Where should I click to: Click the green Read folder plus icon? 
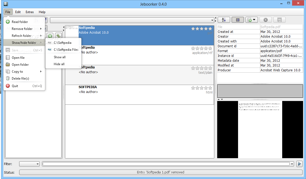coord(8,22)
